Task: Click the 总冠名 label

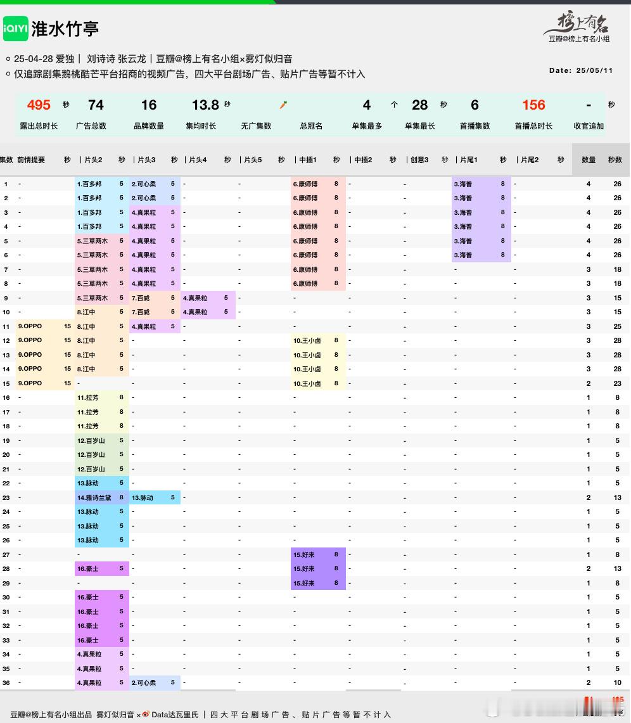Action: click(311, 126)
